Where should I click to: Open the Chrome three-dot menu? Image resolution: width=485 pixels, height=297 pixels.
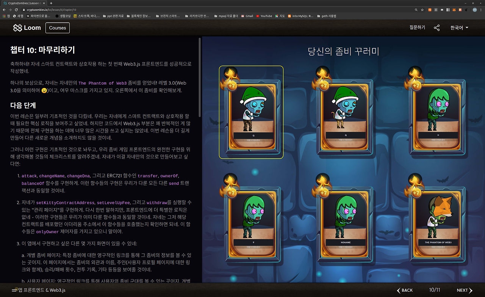tap(481, 9)
